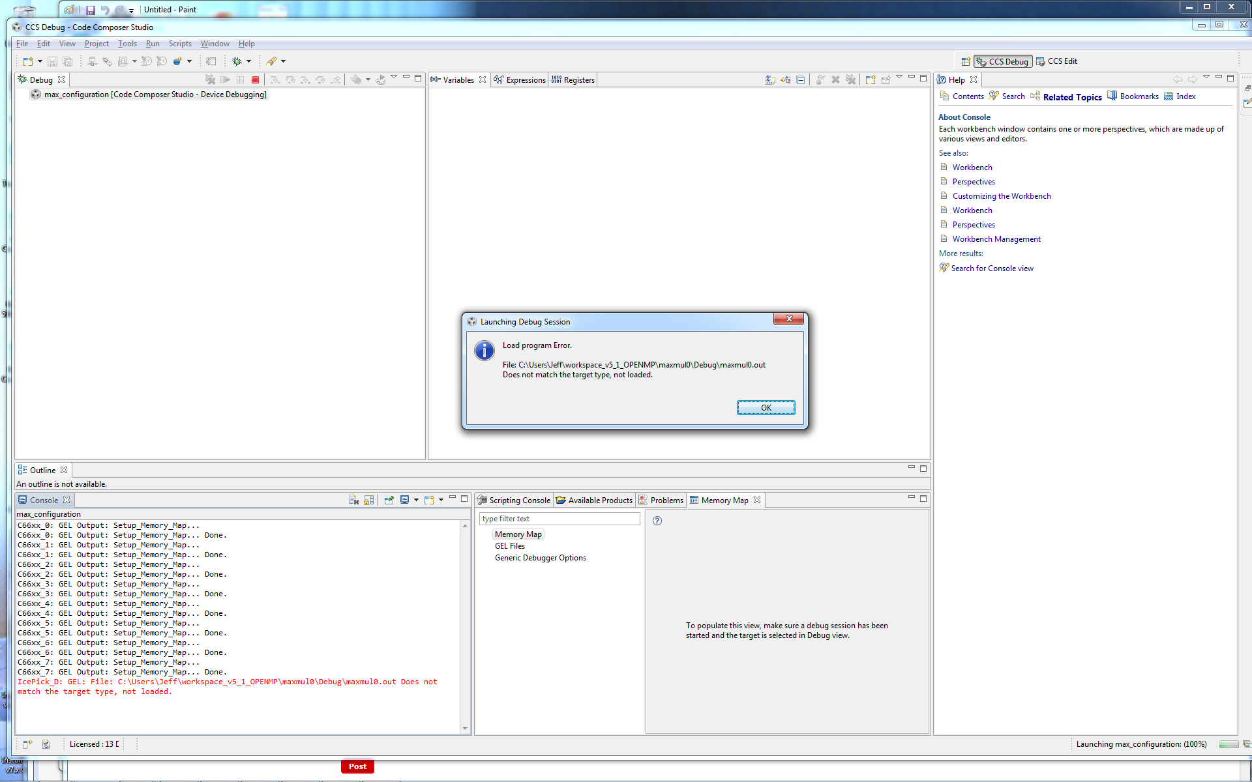The width and height of the screenshot is (1252, 782).
Task: Open the New file dropdown arrow
Action: [x=40, y=61]
